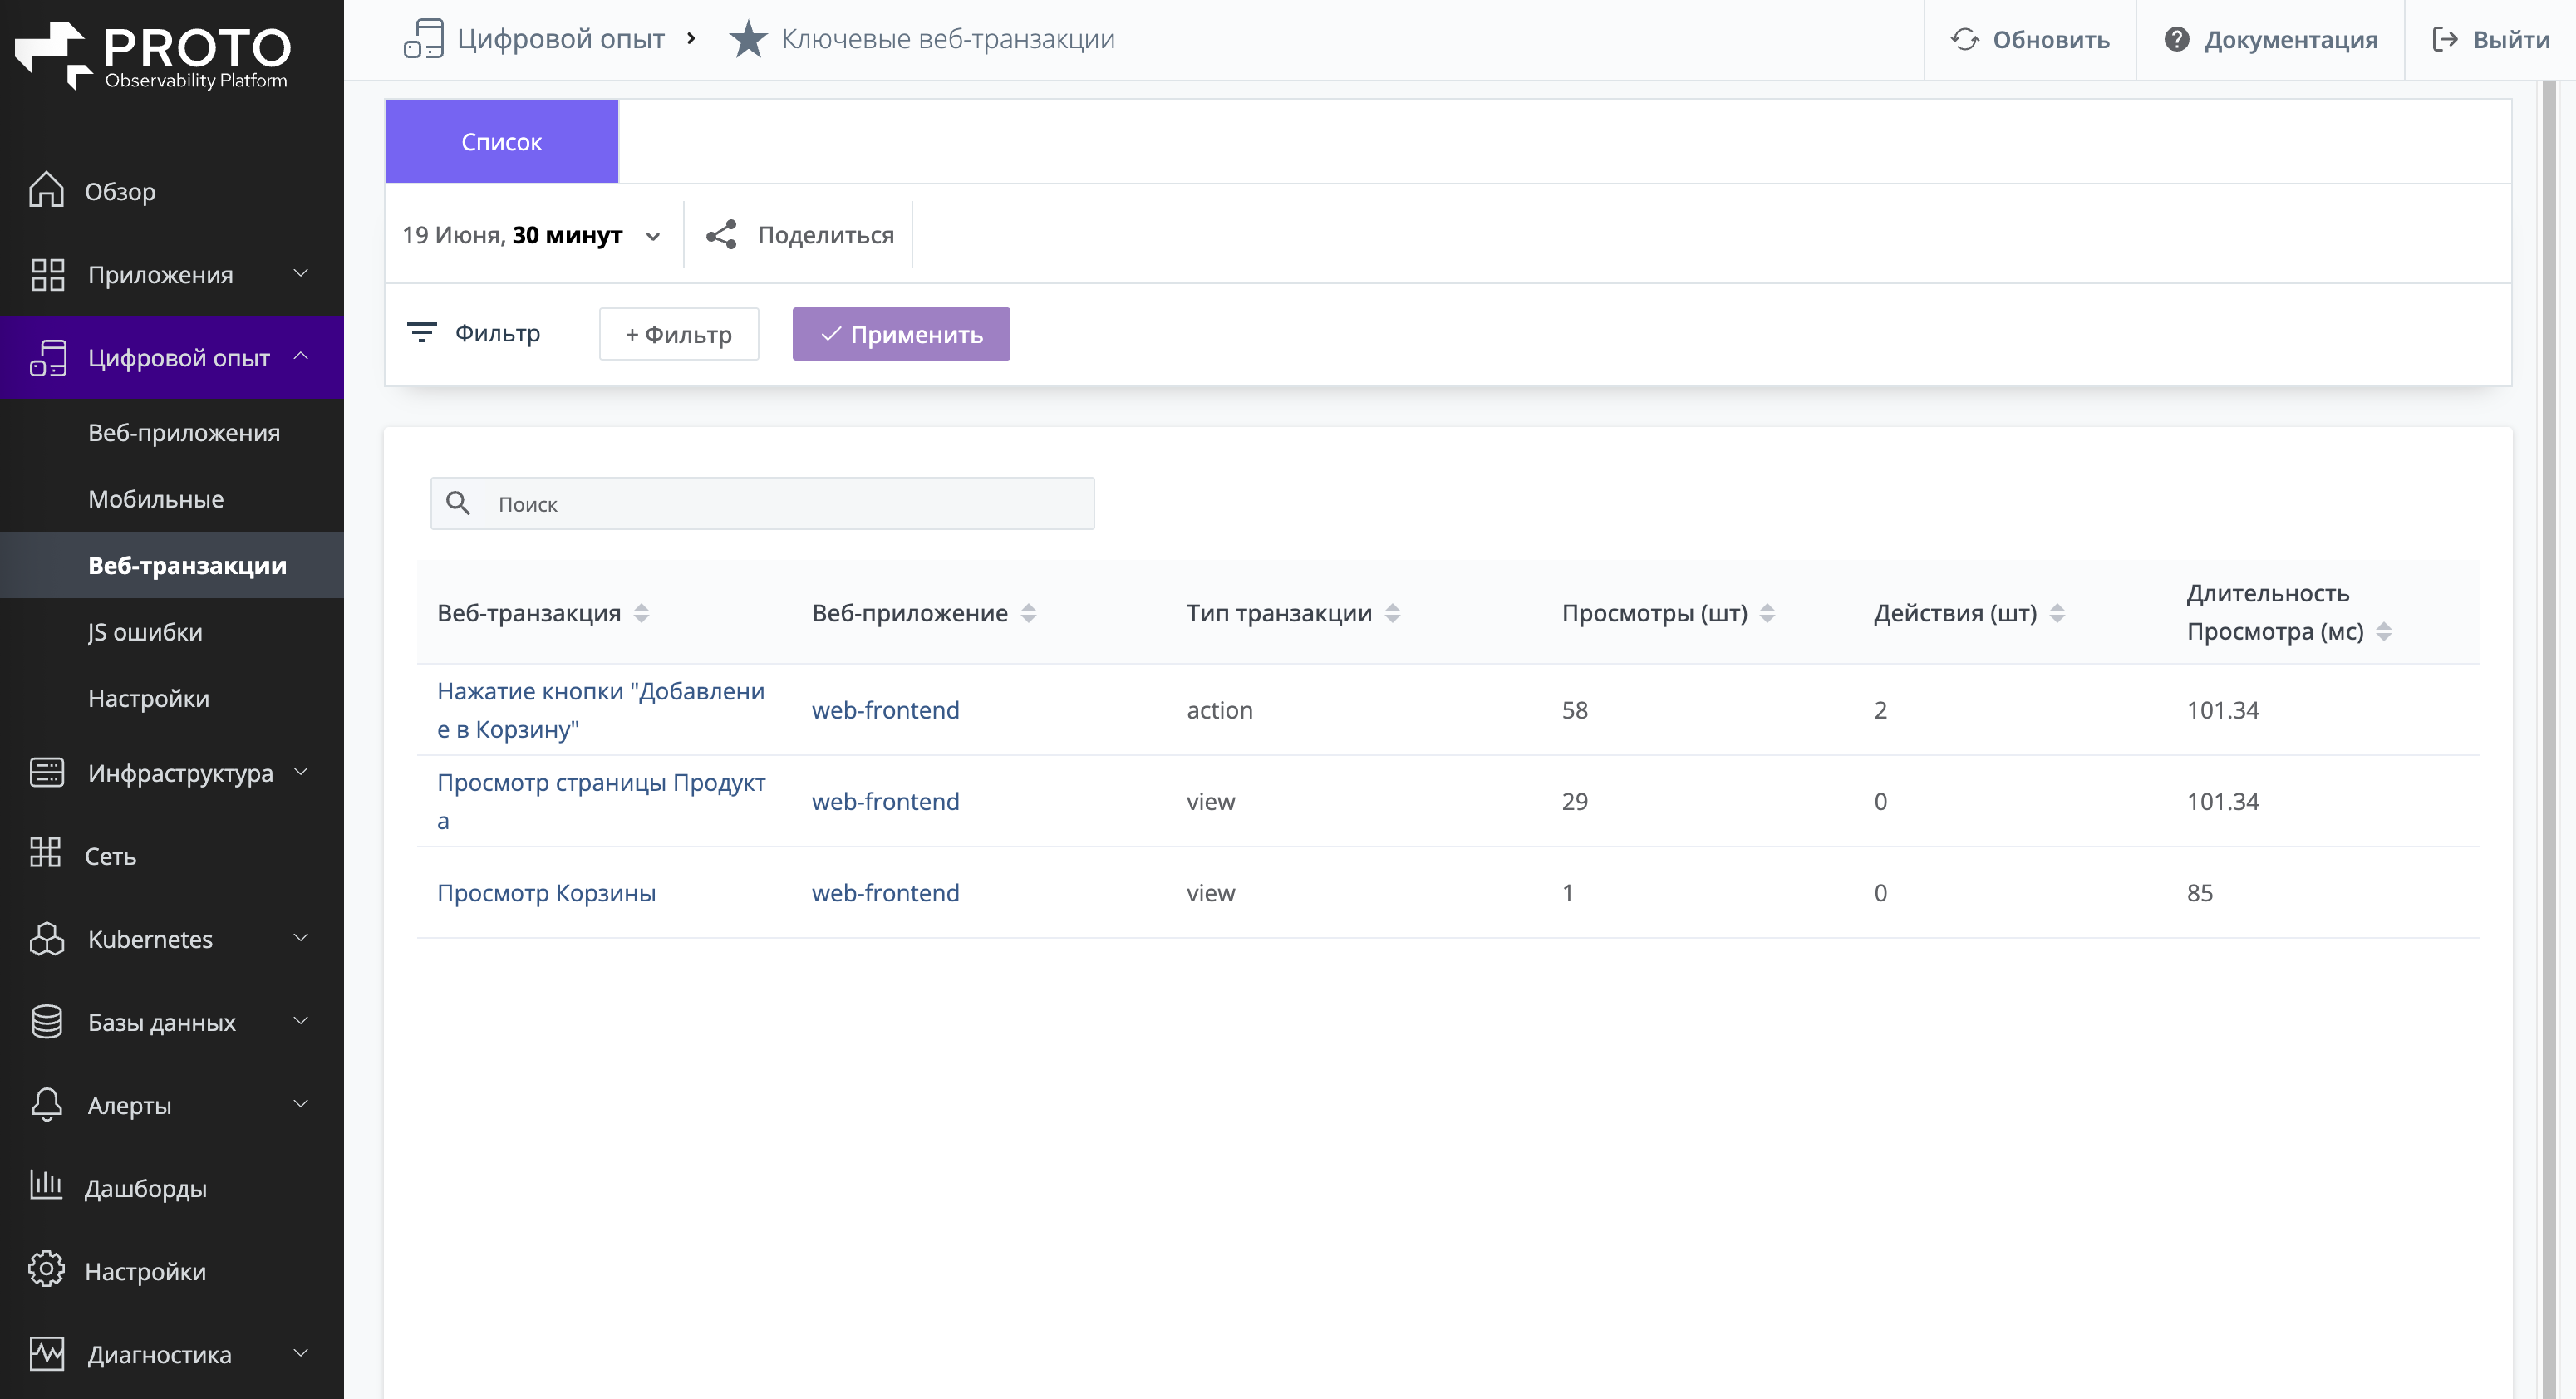Click the bottom Настройки gear icon
This screenshot has height=1399, width=2576.
(x=46, y=1269)
